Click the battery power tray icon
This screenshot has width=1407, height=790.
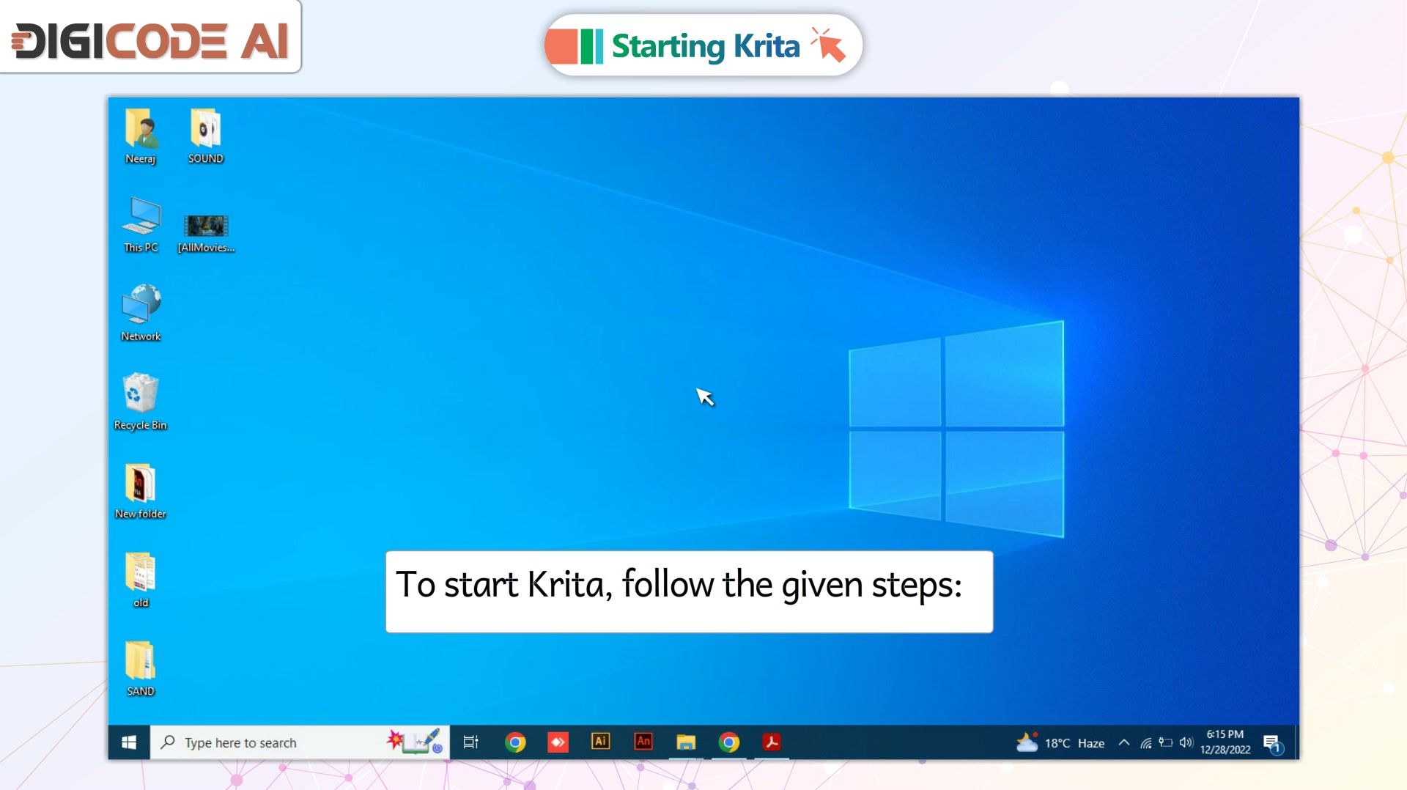1166,742
